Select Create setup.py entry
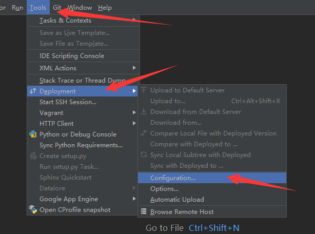 83,156
